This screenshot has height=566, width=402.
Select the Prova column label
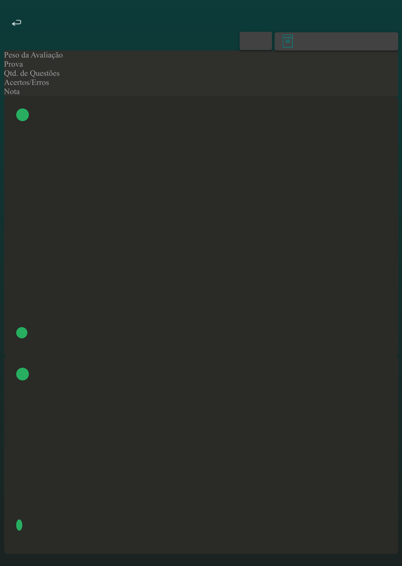coord(14,64)
